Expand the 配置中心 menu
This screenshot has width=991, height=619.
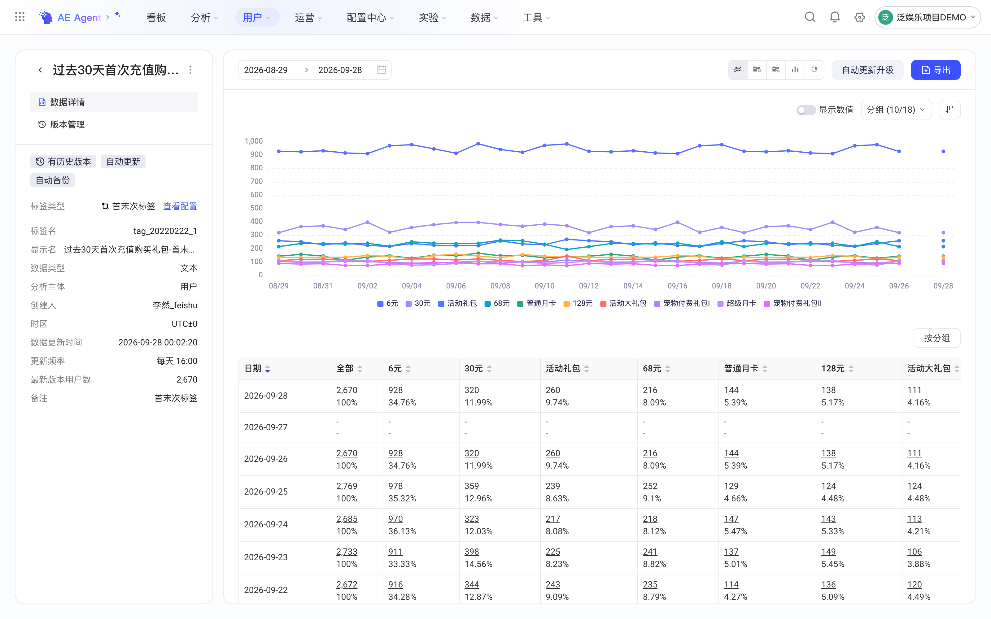click(371, 18)
